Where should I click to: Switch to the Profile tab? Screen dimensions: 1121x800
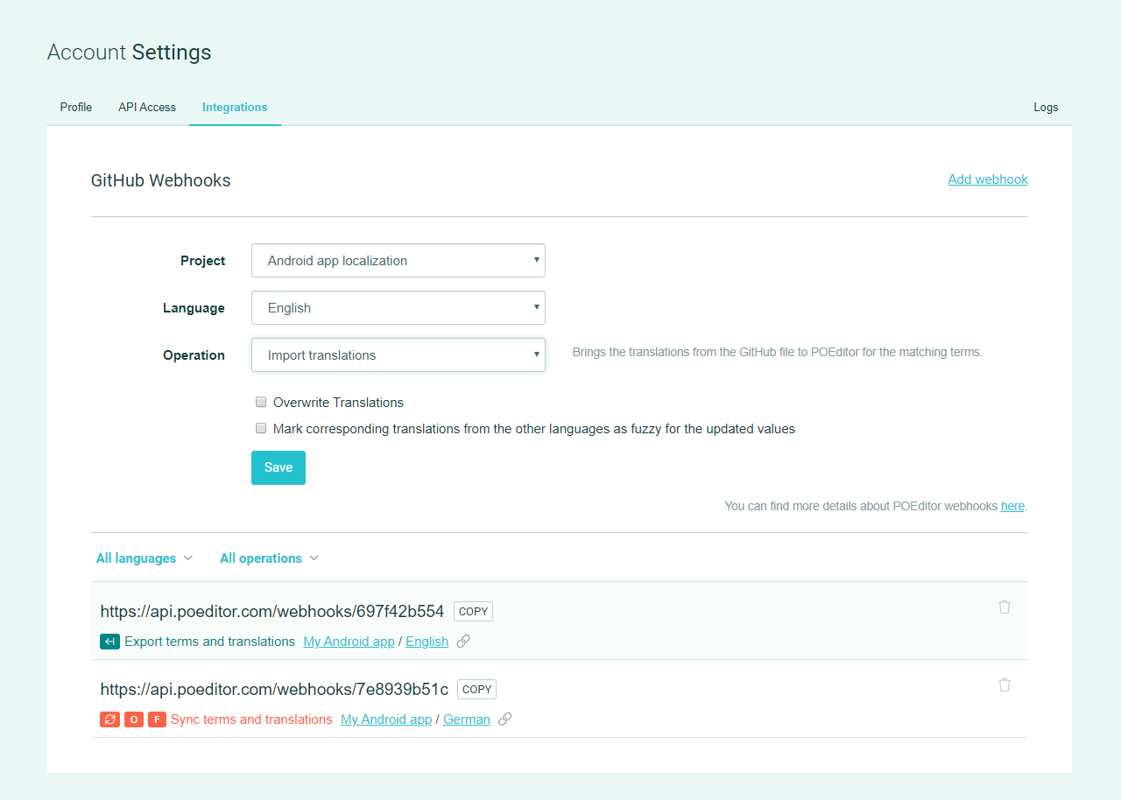(x=76, y=108)
